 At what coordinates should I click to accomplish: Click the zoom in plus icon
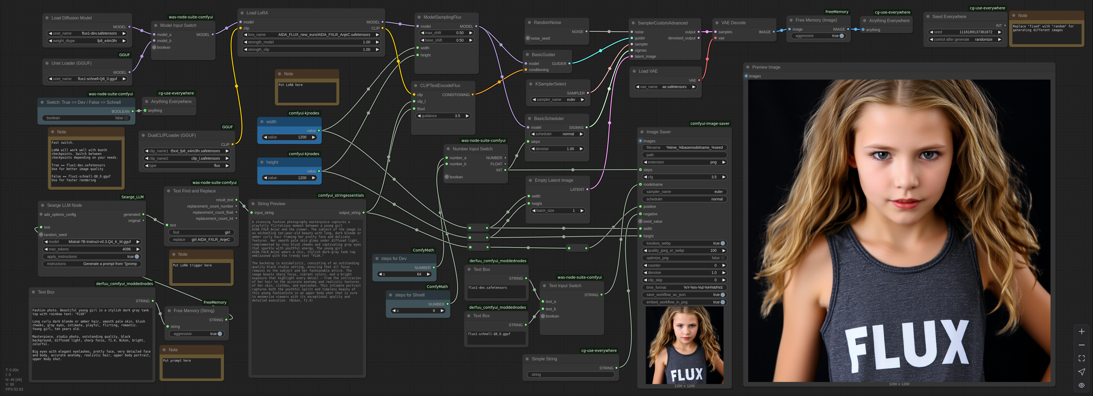pos(1081,332)
